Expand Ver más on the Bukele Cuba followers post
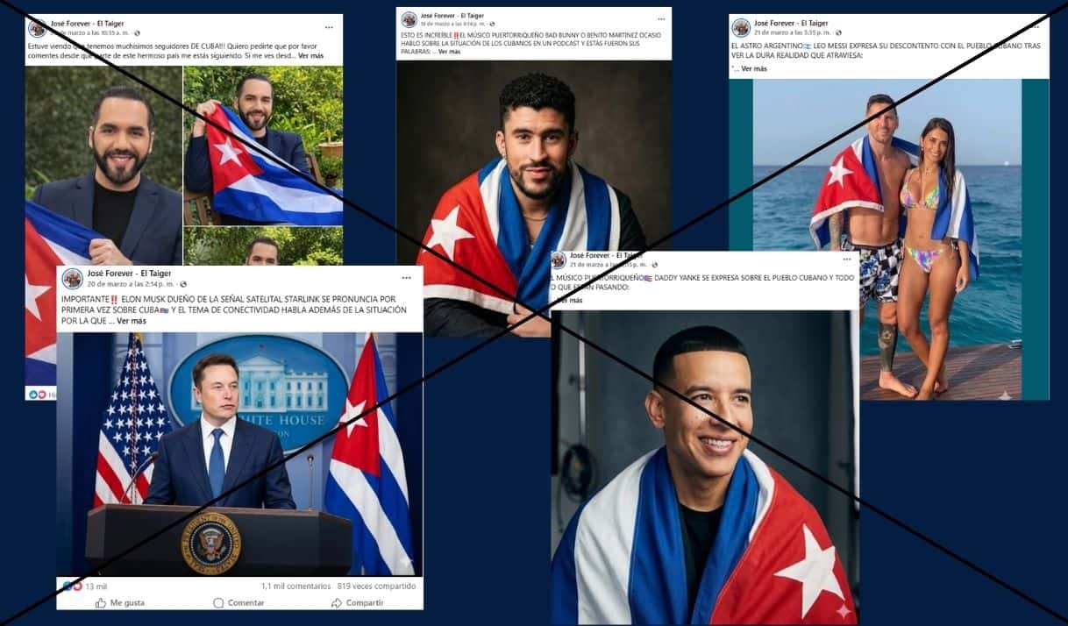 pyautogui.click(x=310, y=55)
